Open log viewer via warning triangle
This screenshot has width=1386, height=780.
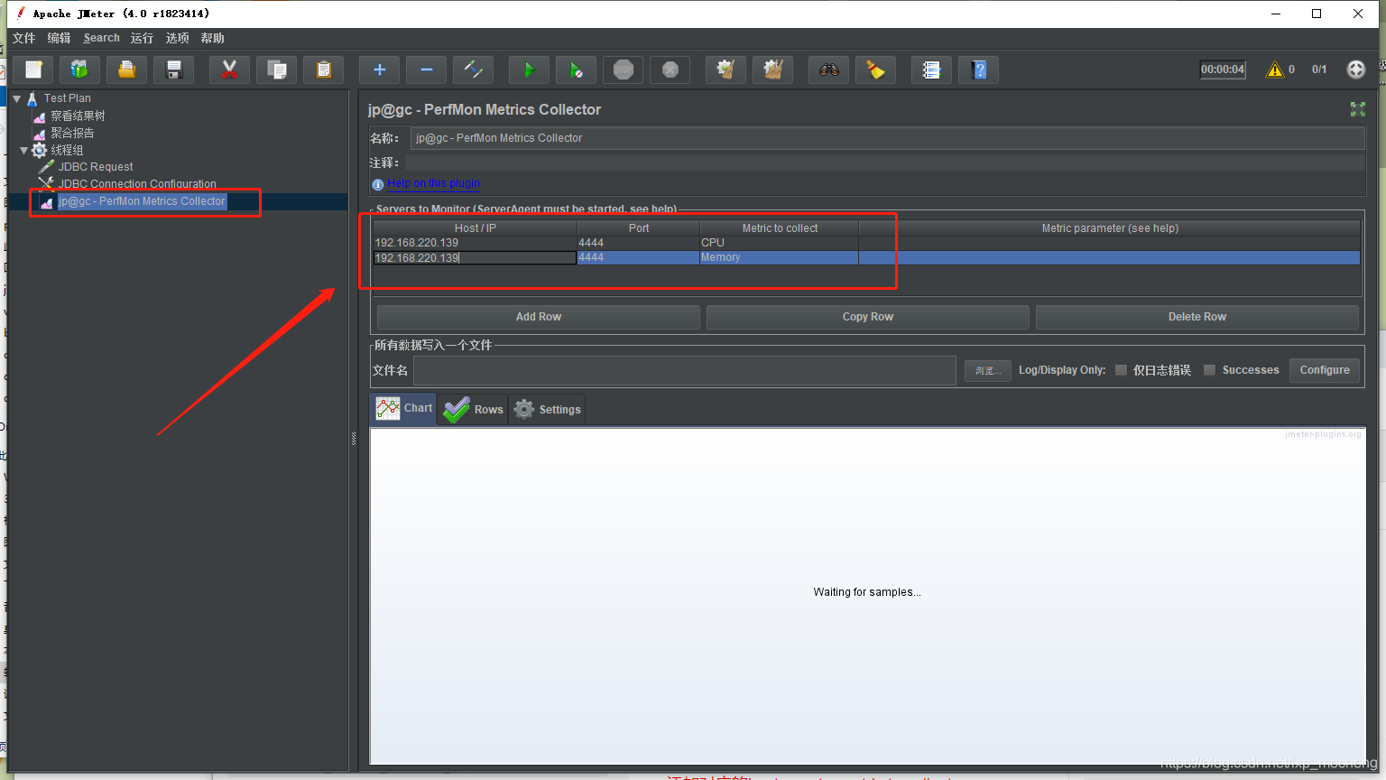click(x=1274, y=70)
